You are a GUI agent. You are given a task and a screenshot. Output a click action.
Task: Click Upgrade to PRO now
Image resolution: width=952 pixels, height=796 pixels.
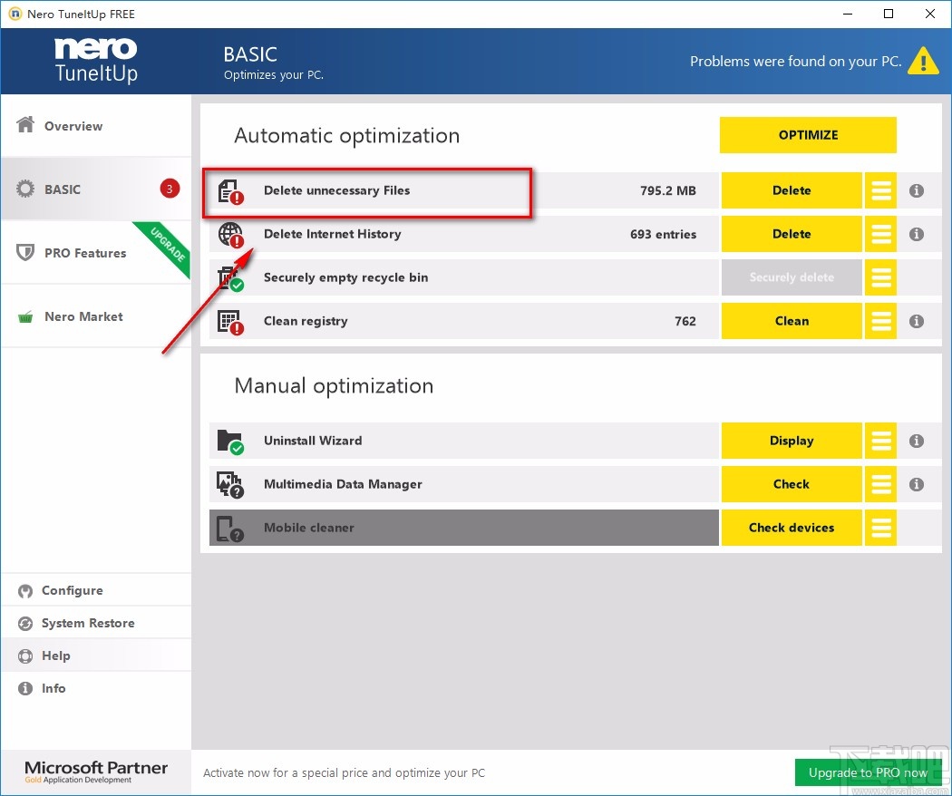tap(868, 772)
